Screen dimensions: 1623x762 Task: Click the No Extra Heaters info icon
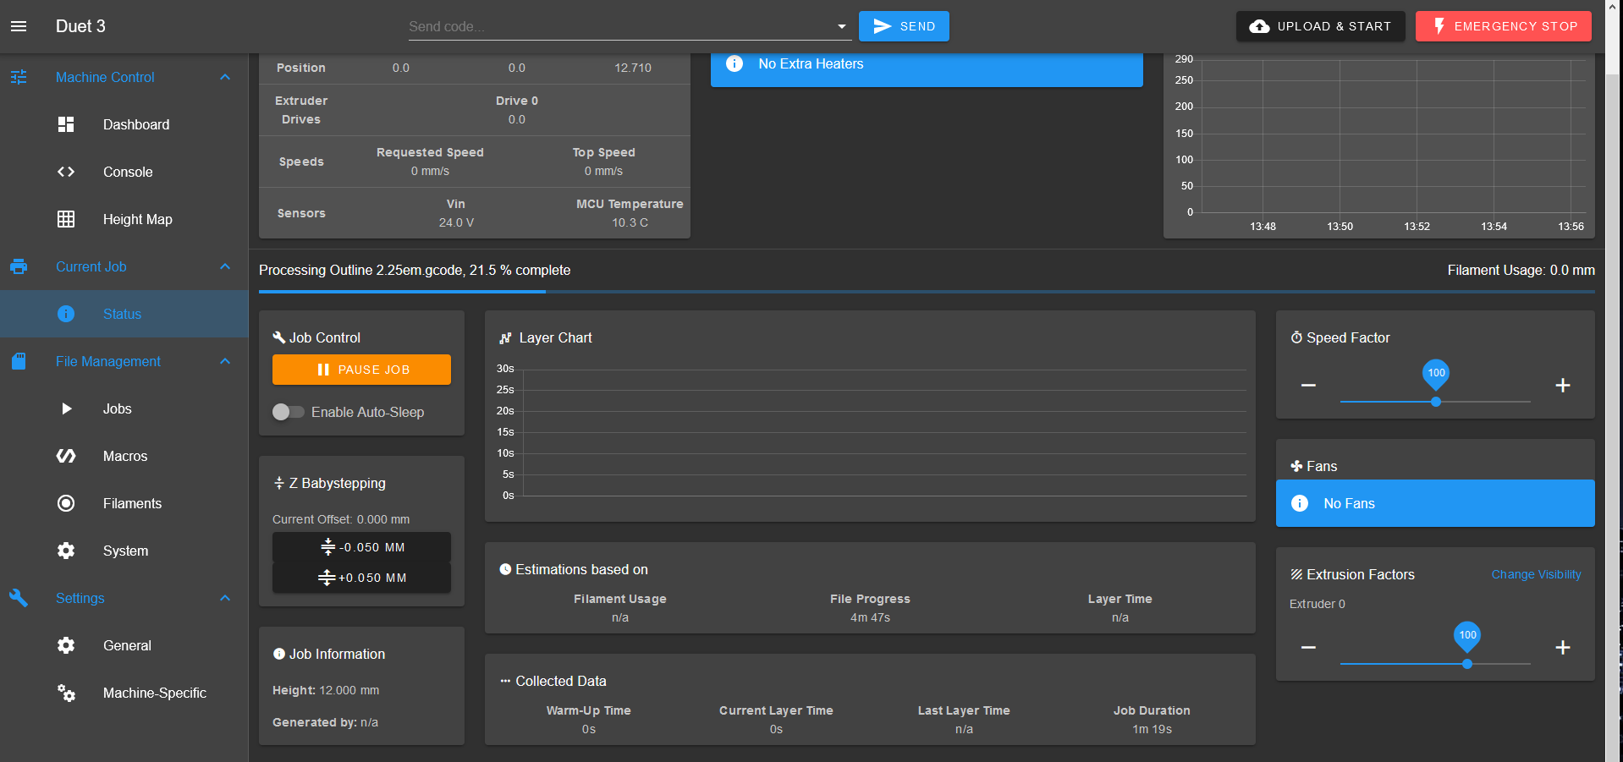(x=734, y=63)
